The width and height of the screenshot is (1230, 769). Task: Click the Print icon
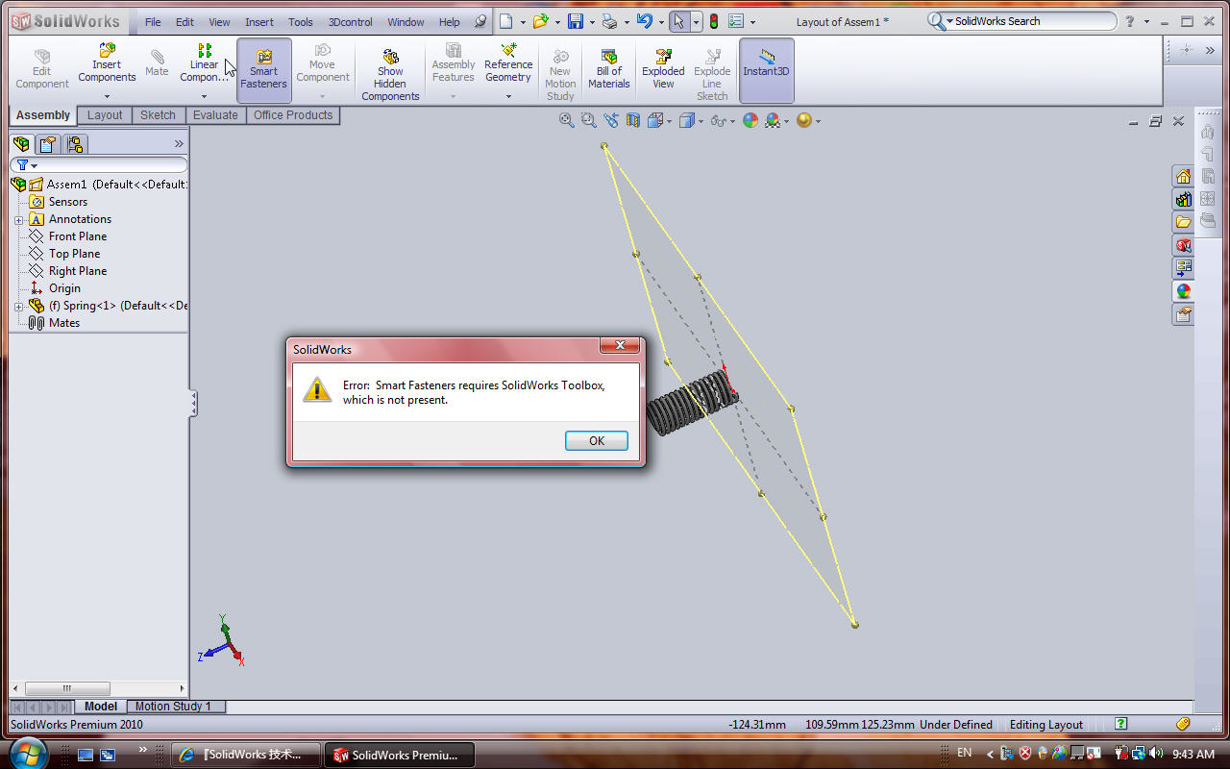pos(609,21)
